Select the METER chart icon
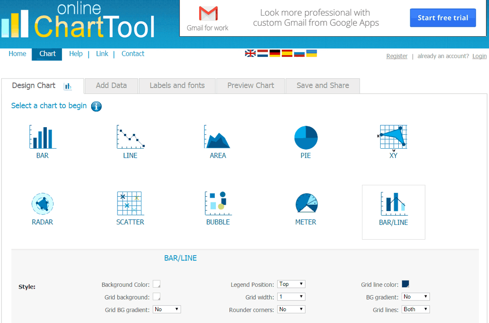The height and width of the screenshot is (323, 489). pos(306,203)
